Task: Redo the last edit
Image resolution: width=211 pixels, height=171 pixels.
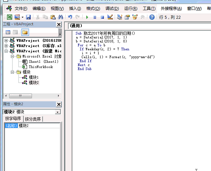Action: point(77,17)
